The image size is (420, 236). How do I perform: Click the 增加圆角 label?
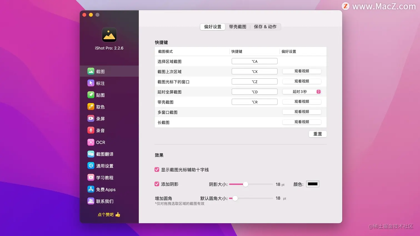coord(163,198)
